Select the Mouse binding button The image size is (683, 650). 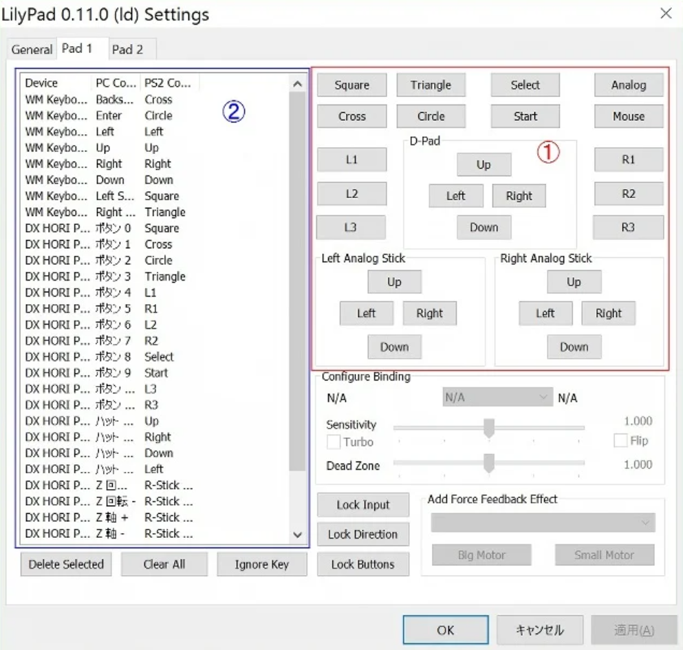click(629, 116)
